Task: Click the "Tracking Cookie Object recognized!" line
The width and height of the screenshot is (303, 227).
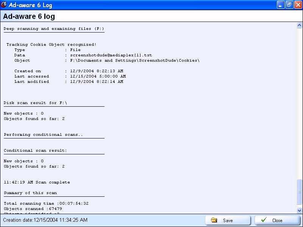Action: (x=52, y=45)
